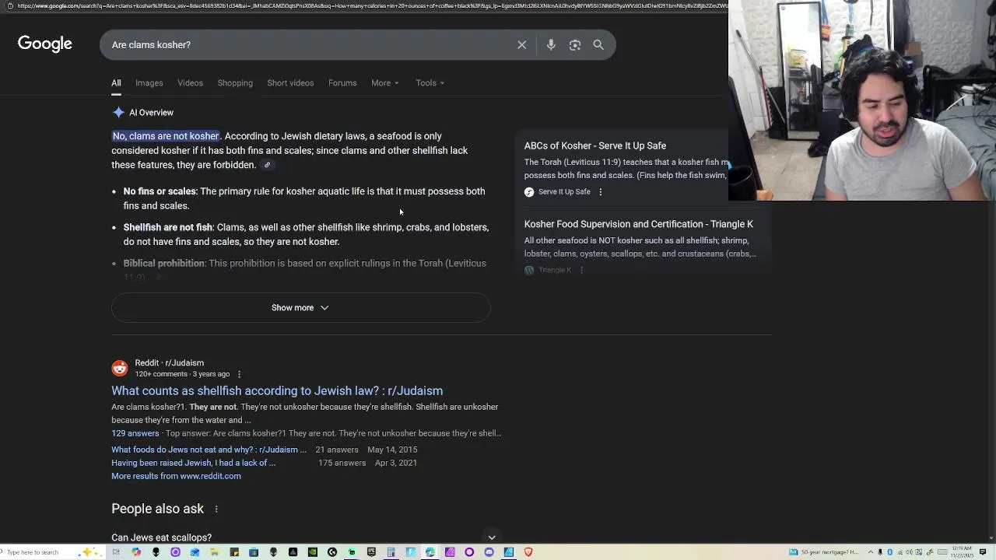Open Microsoft Edge from the taskbar
This screenshot has height=560, width=996.
[x=430, y=552]
